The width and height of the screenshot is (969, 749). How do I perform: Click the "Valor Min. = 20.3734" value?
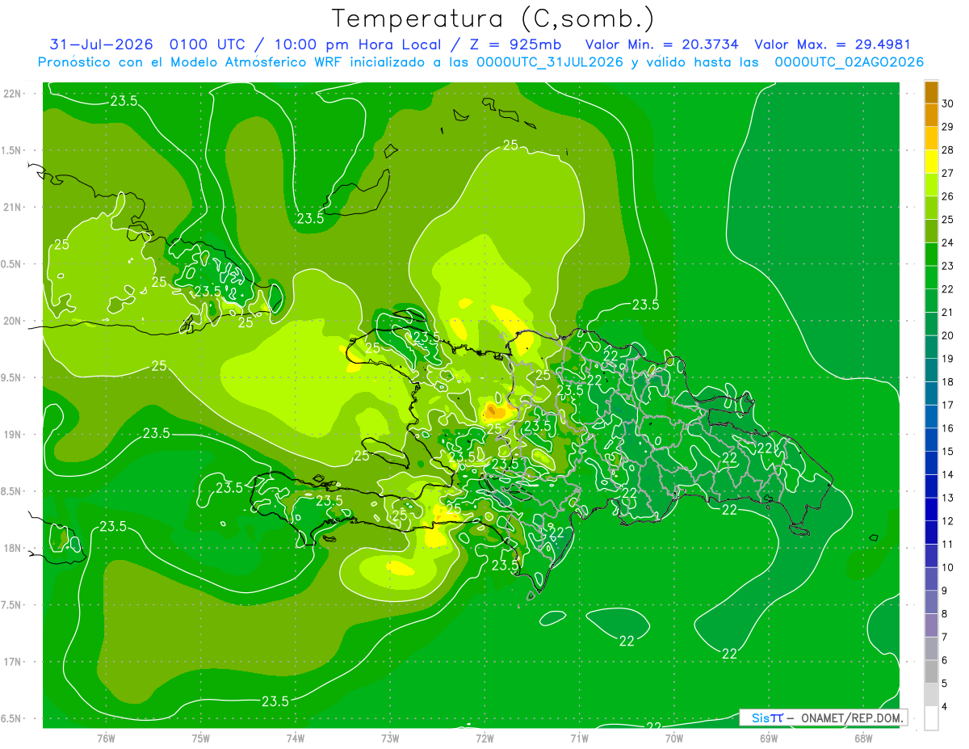point(661,44)
